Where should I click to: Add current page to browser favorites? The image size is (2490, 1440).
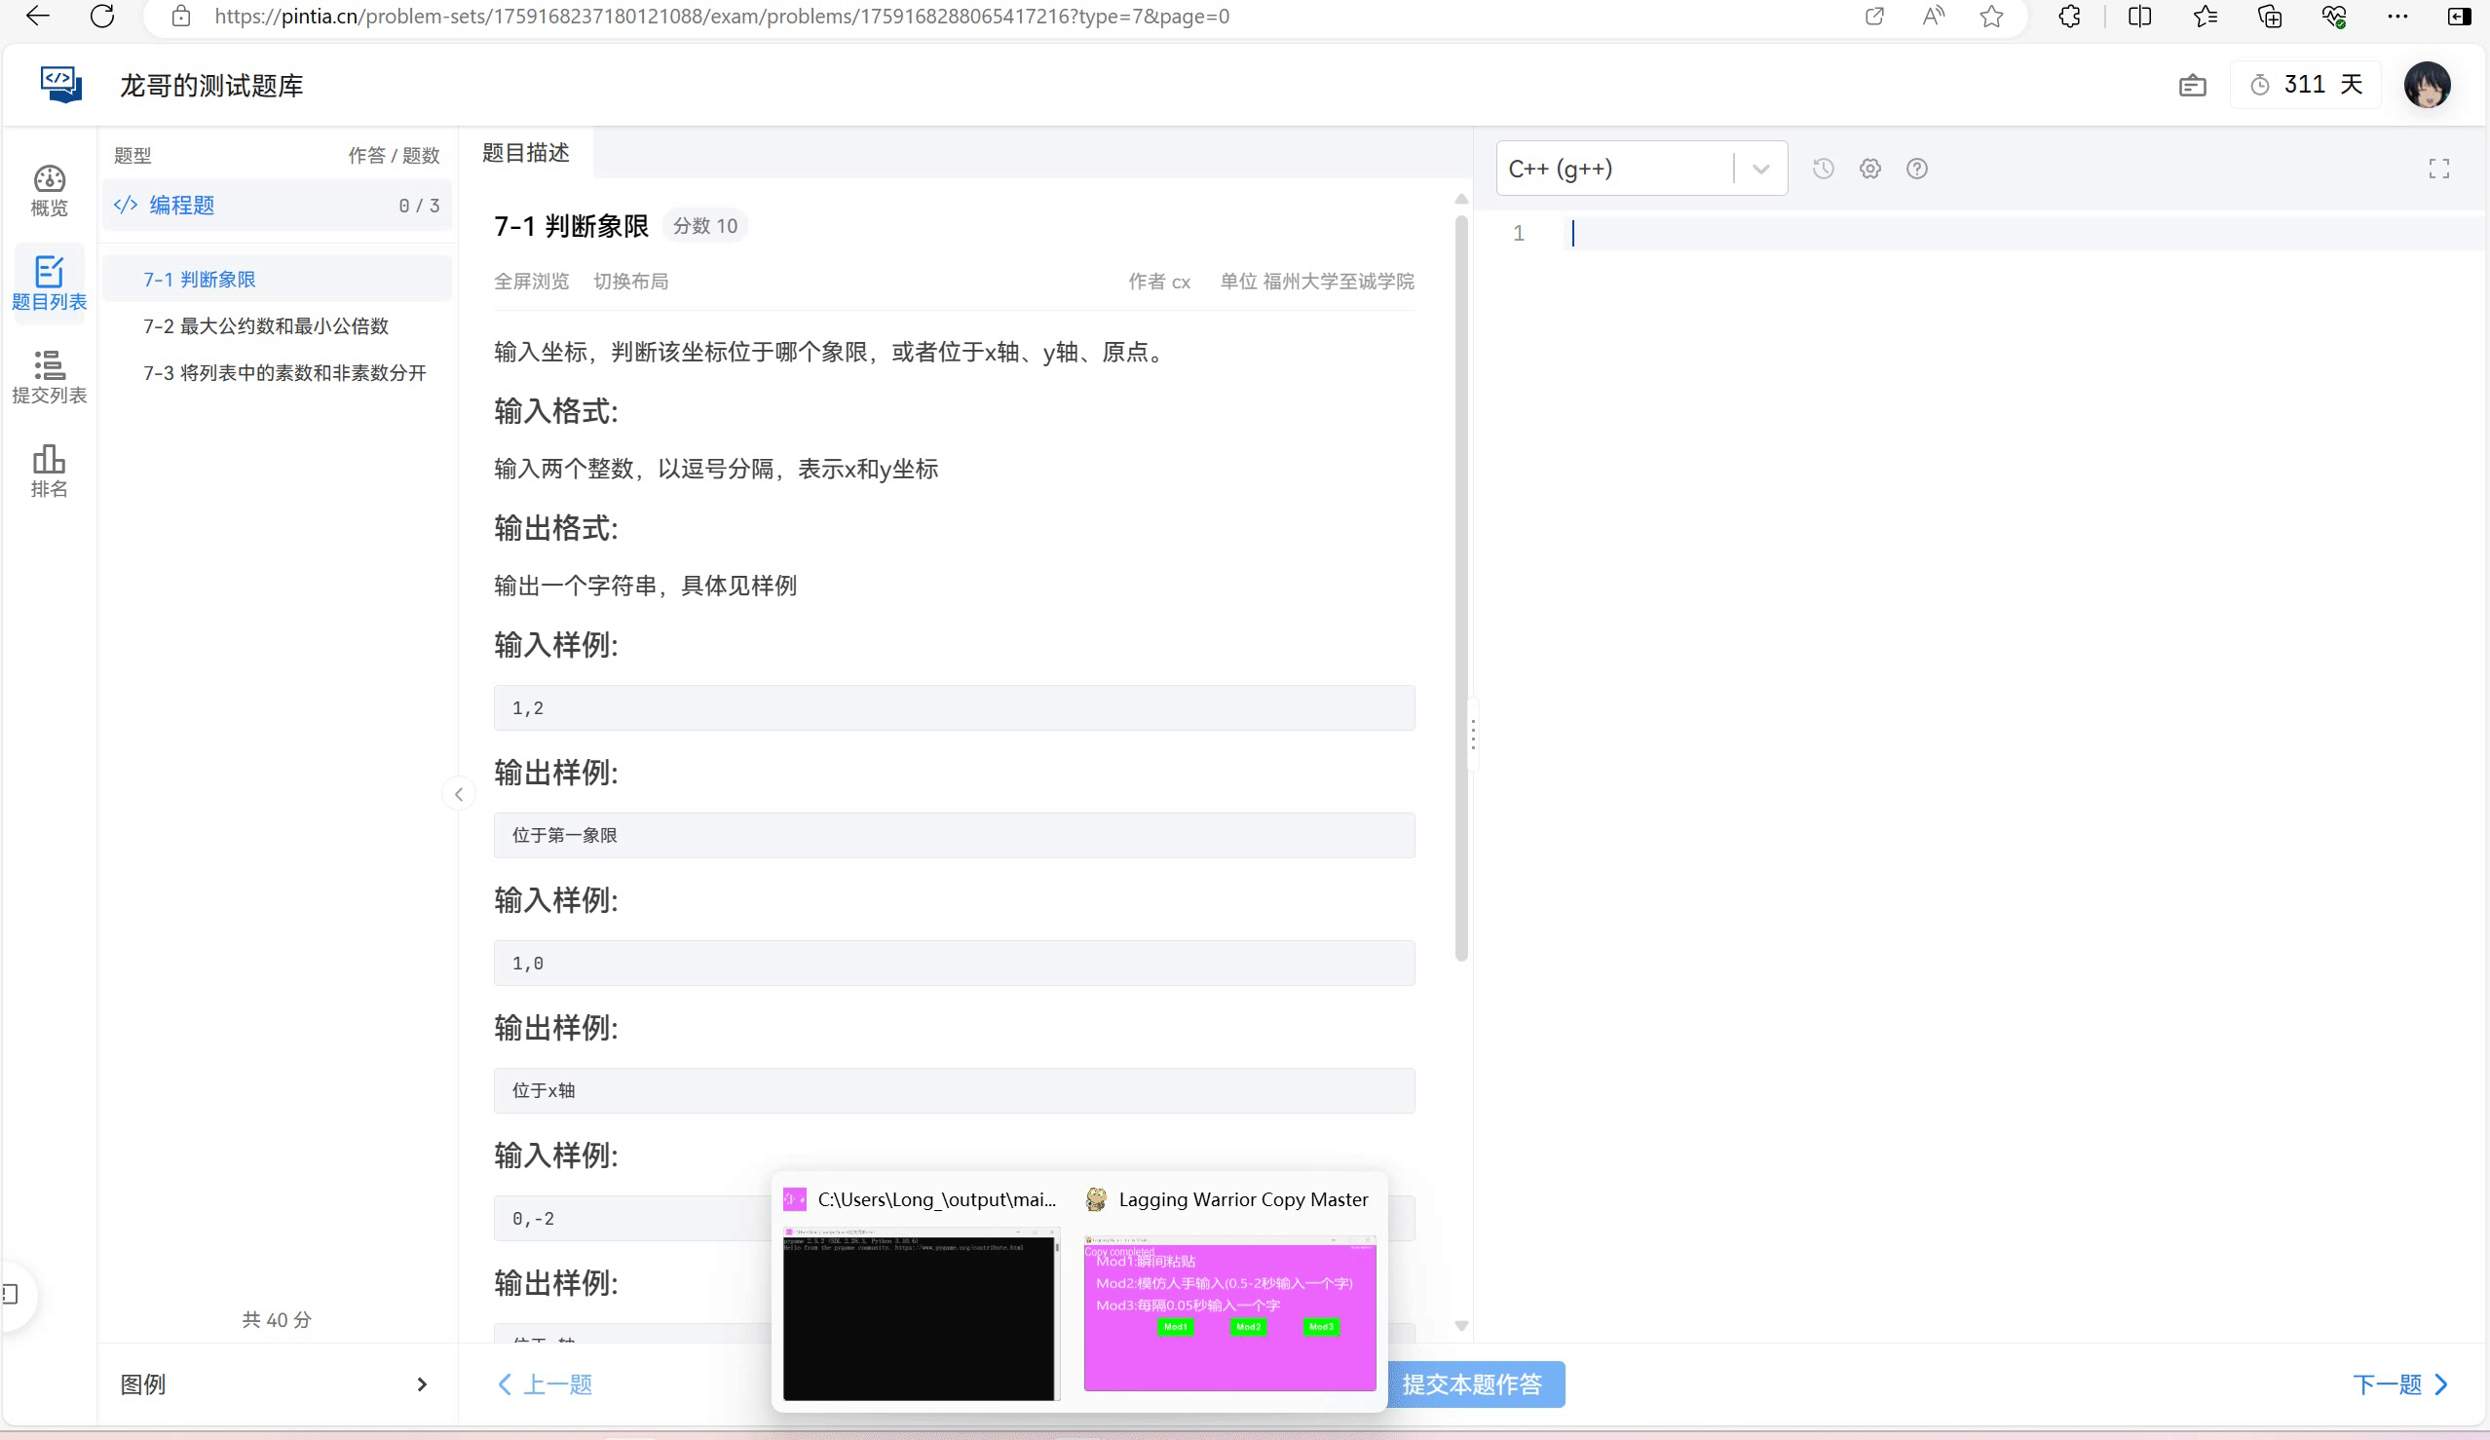coord(1991,16)
